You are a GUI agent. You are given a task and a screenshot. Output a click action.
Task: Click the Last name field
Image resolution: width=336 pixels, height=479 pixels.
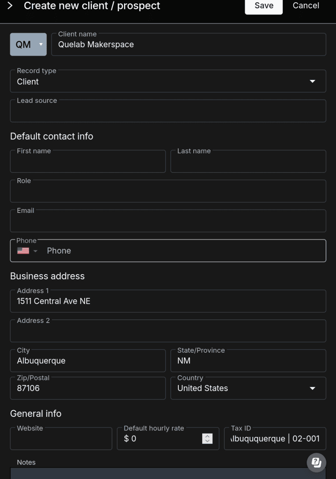[248, 161]
